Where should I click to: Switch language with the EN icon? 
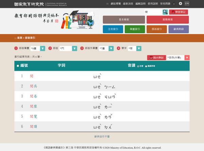[x=187, y=3]
